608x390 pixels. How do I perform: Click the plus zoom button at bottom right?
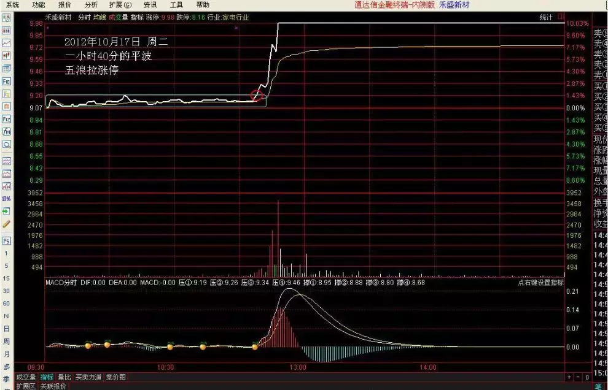(569, 377)
